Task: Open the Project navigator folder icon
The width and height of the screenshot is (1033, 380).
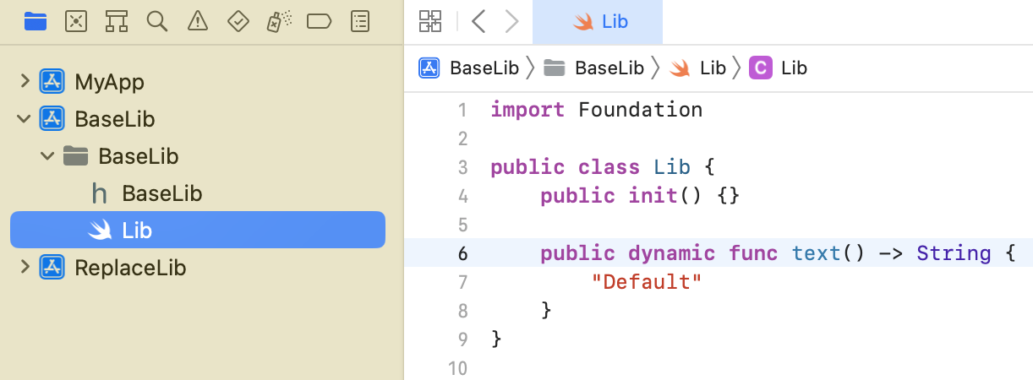Action: [x=36, y=21]
